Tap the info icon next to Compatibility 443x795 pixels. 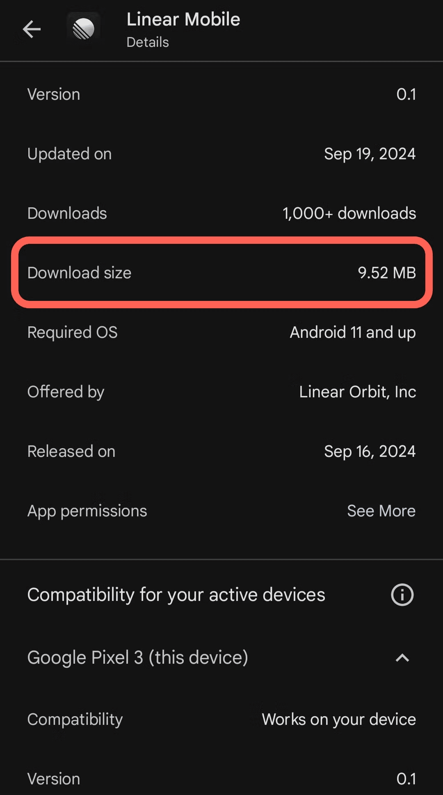point(402,594)
